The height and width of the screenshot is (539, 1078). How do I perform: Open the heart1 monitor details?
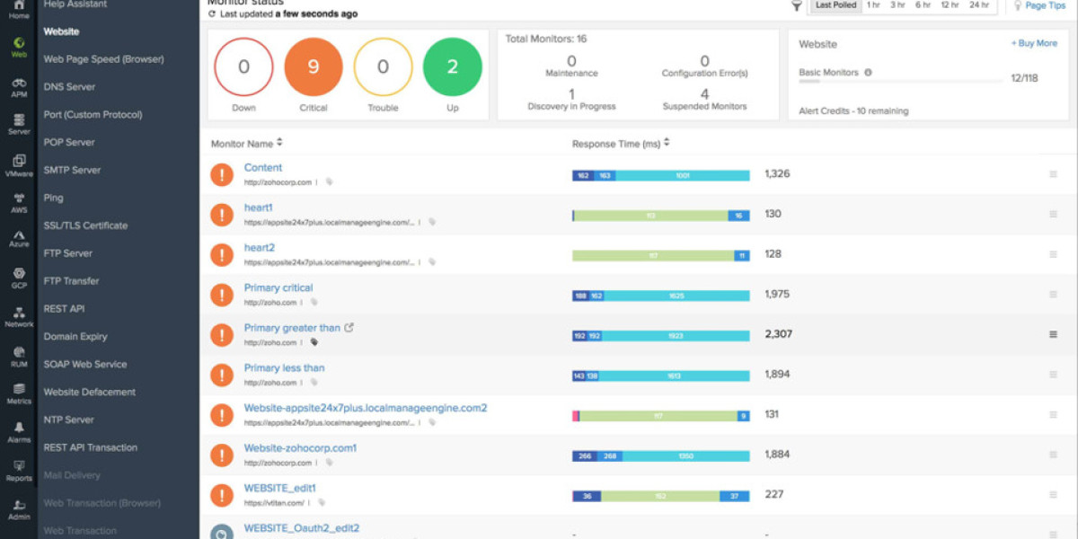tap(259, 207)
